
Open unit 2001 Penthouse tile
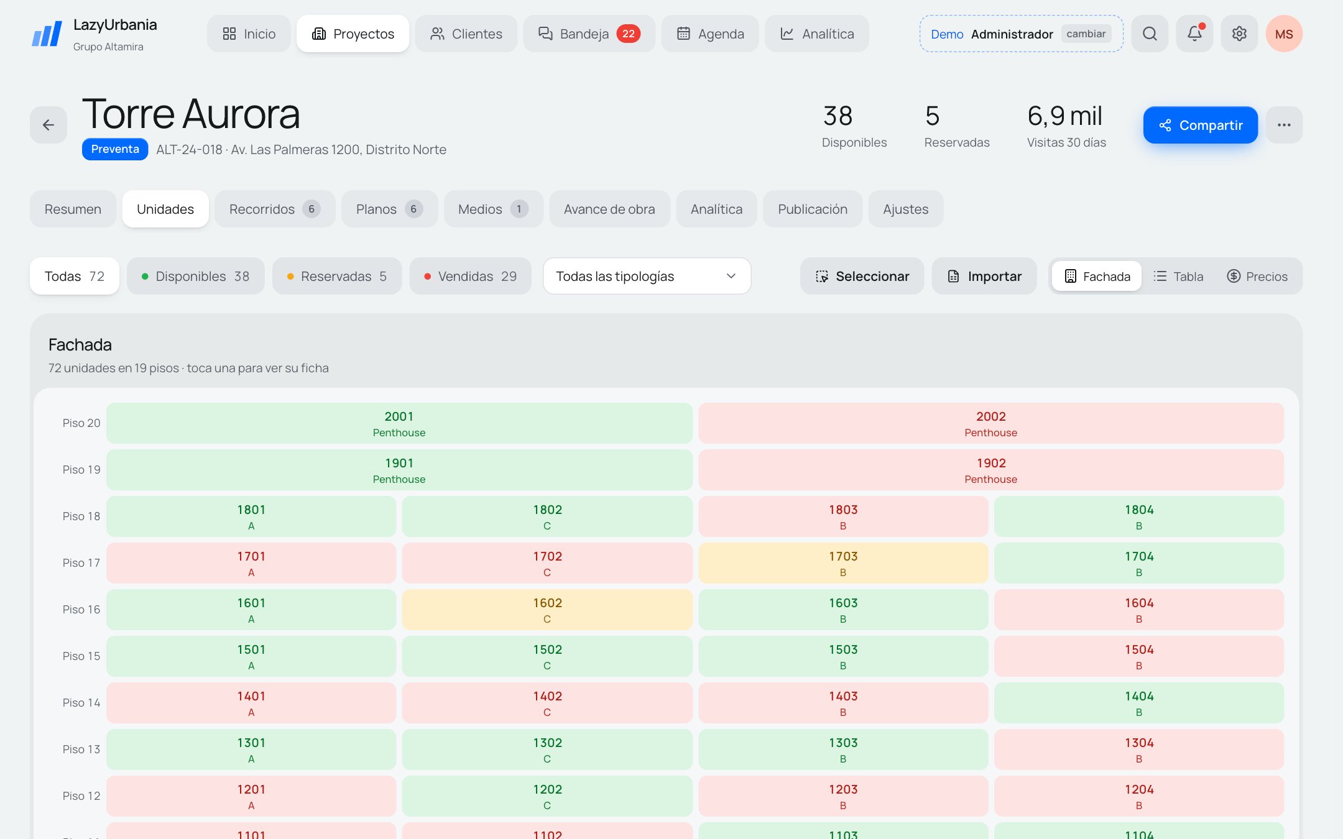pos(399,423)
